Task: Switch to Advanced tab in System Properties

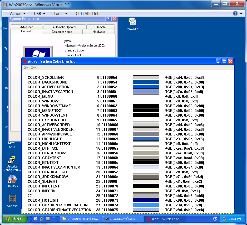Action: tap(27, 27)
